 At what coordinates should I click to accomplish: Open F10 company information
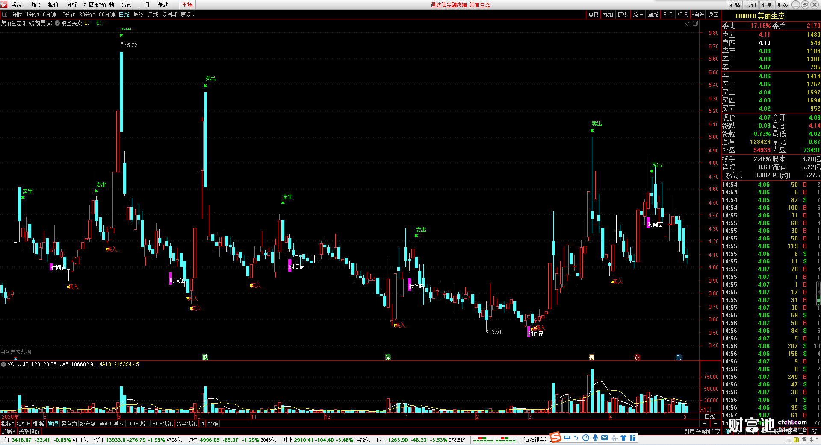(x=668, y=15)
